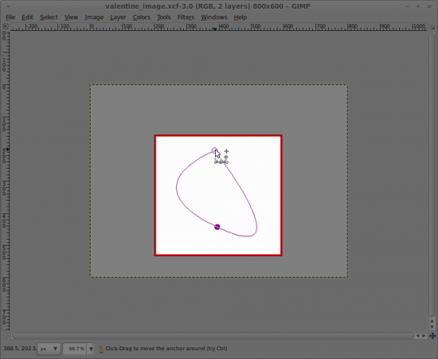Open the navigation preview icon at bottom right

click(432, 336)
